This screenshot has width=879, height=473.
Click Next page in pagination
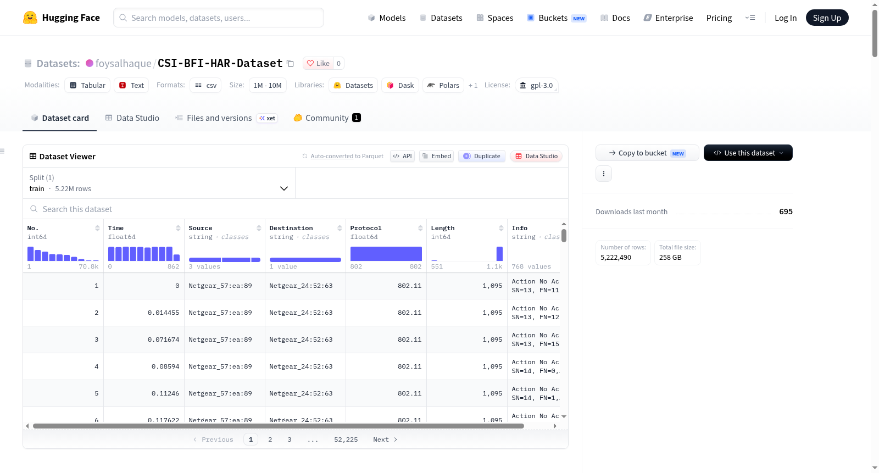[x=385, y=439]
